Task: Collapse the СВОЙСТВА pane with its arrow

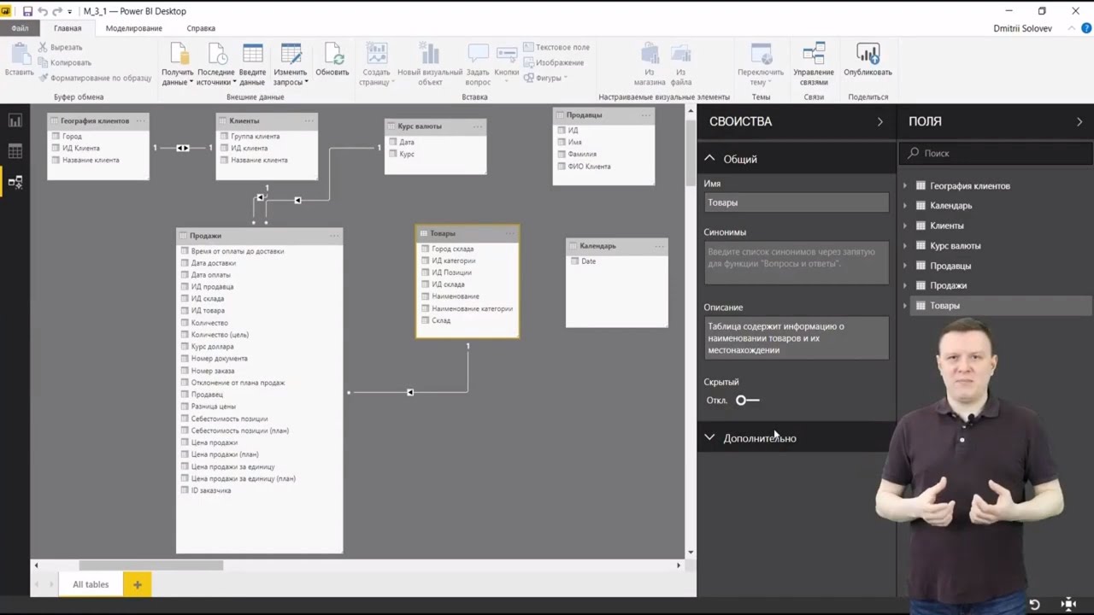Action: point(879,121)
